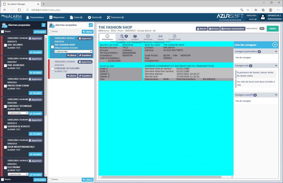283x183 pixels.
Task: Click the pin icon beside Alarmes proposées
Action: point(43,25)
